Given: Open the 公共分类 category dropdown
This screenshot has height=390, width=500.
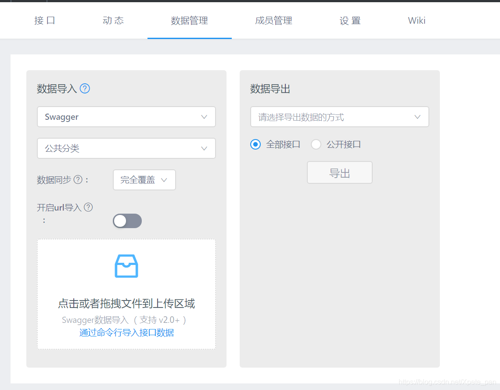Looking at the screenshot, I should pos(126,148).
